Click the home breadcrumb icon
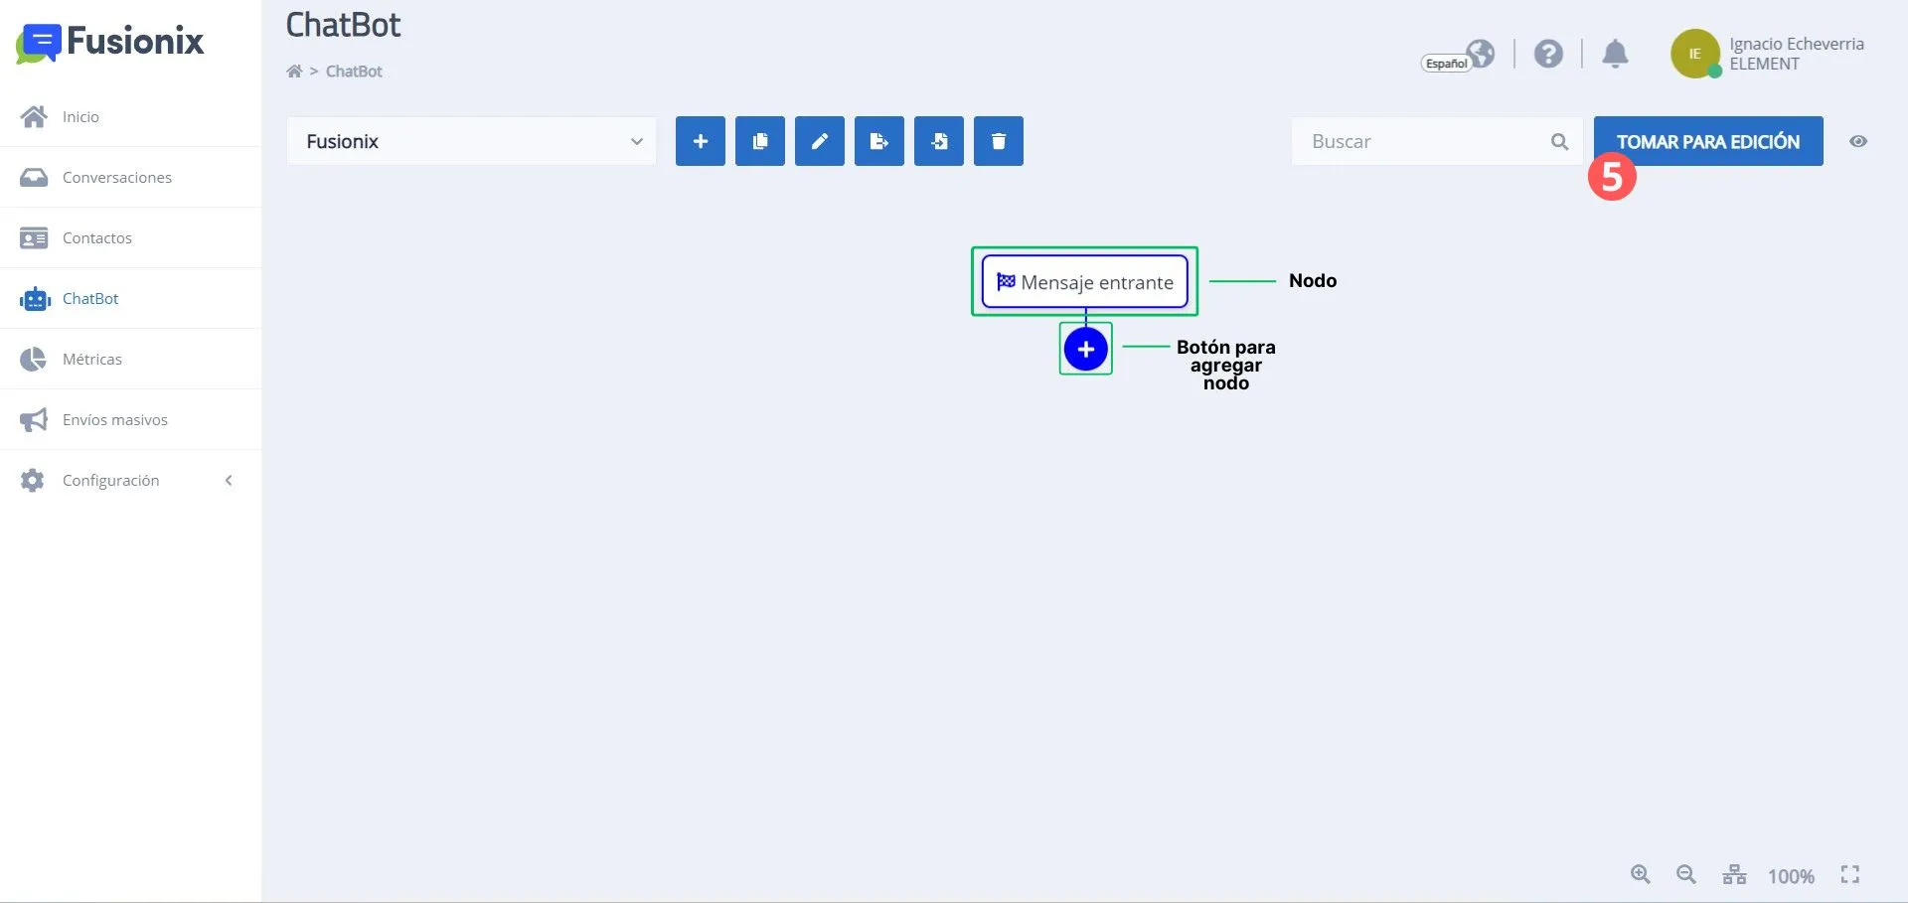 [294, 72]
